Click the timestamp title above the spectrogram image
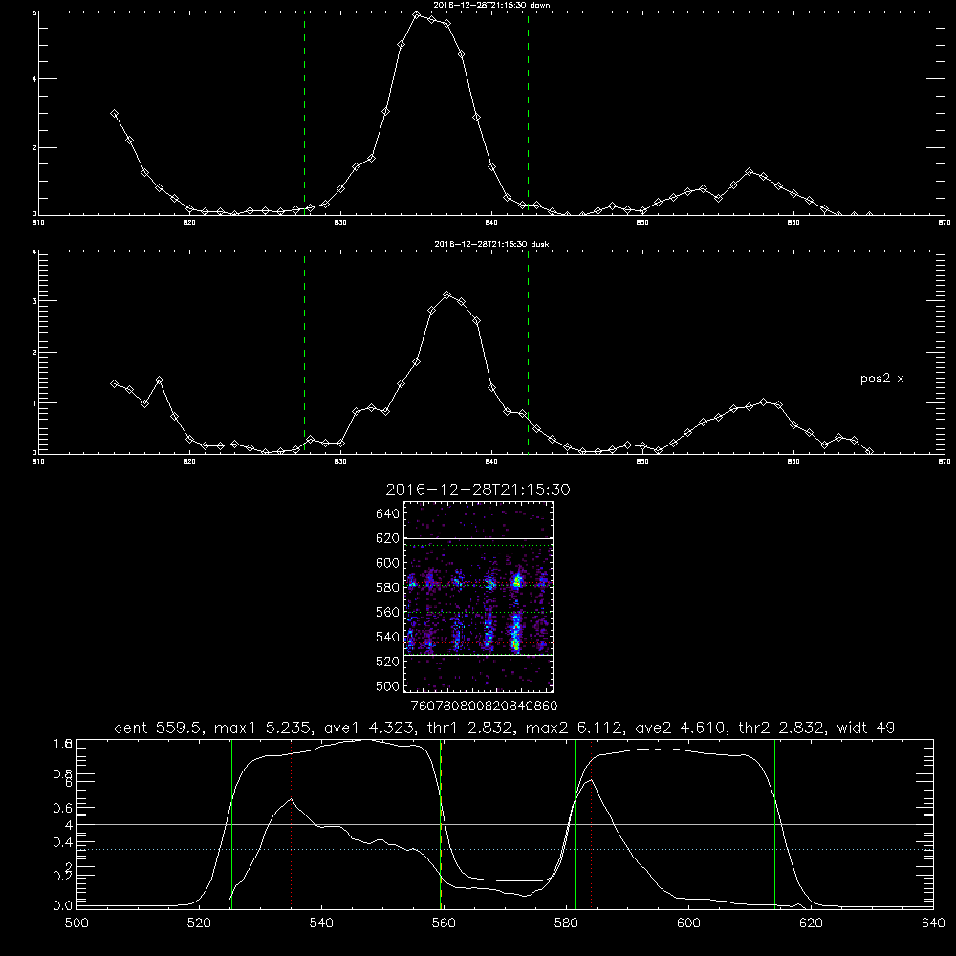The width and height of the screenshot is (956, 956). coord(478,490)
